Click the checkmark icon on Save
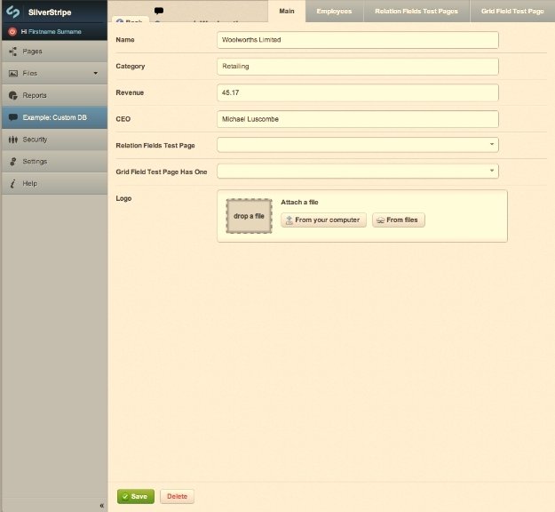555x512 pixels. point(125,496)
